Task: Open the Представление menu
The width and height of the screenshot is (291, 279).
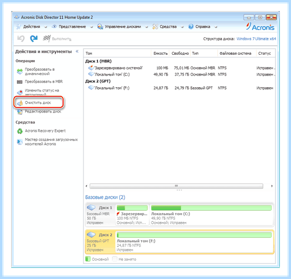Action: coord(72,27)
